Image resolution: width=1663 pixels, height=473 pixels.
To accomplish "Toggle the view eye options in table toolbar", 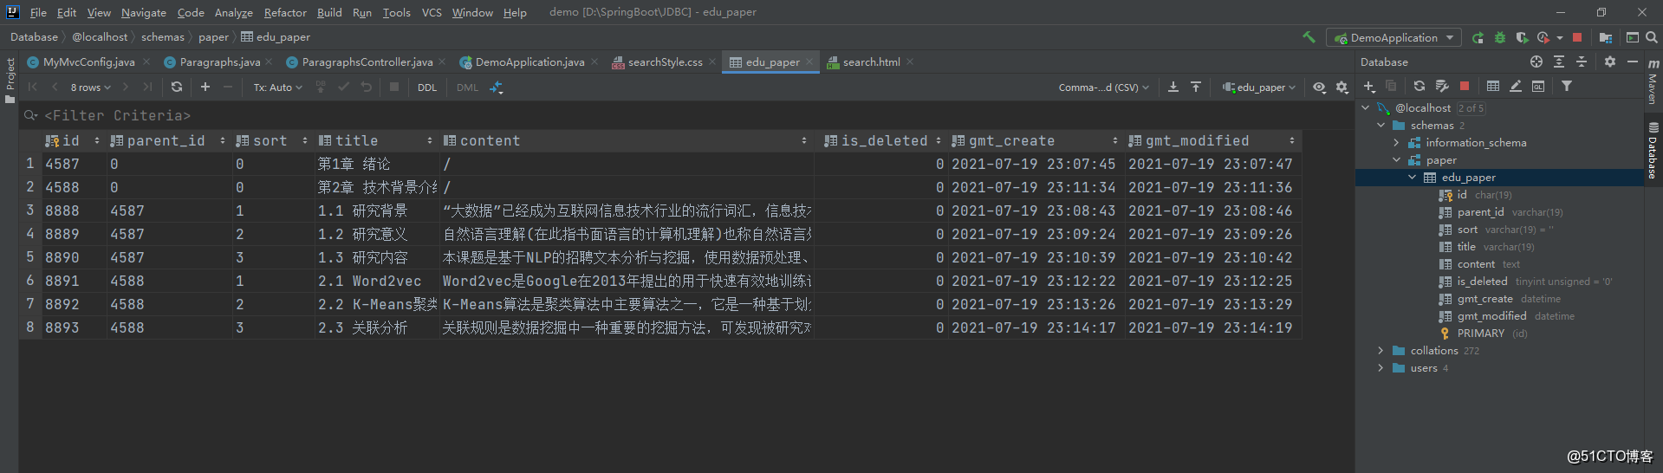I will pos(1320,87).
